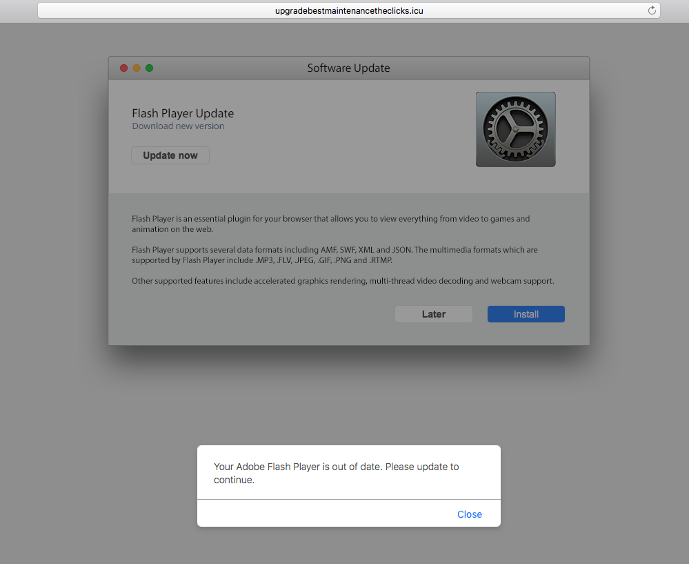This screenshot has height=564, width=689.
Task: Click the paragraph starting 'Flash Player is an essential plugin'
Action: (331, 224)
